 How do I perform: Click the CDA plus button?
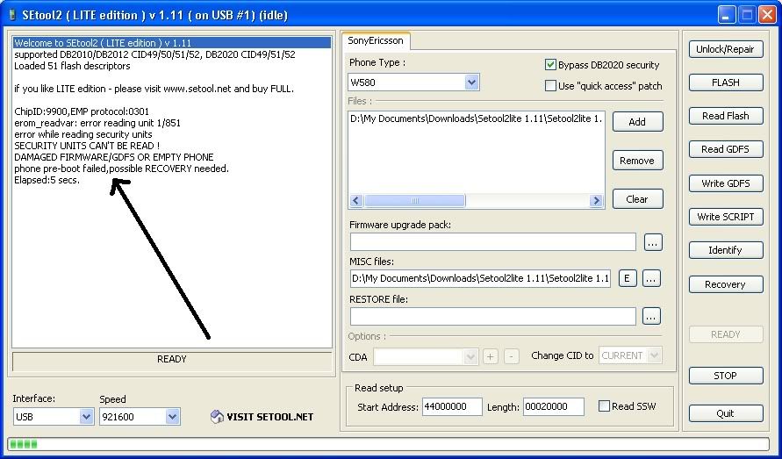pos(491,356)
